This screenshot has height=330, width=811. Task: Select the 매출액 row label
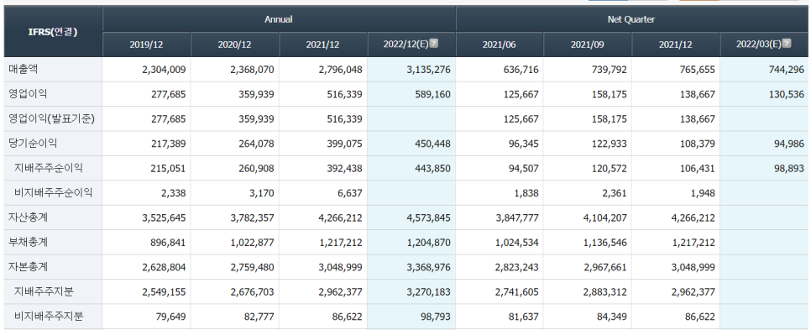click(x=24, y=69)
